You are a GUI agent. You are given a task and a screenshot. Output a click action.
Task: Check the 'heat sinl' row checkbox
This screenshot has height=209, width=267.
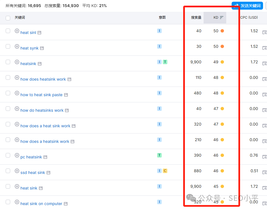[x=8, y=31]
